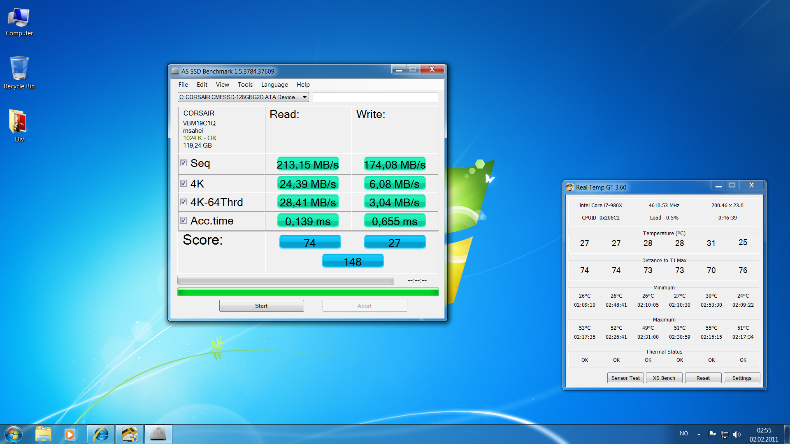The height and width of the screenshot is (444, 790).
Task: Open the Edit menu
Action: [202, 85]
